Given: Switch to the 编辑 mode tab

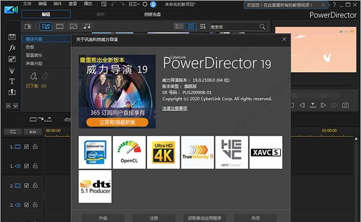Looking at the screenshot, I should pos(46,14).
